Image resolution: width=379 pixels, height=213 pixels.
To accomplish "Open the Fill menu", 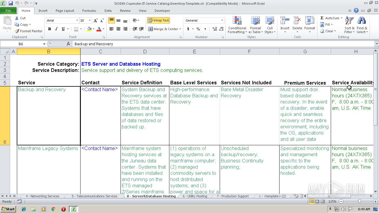I will click(x=327, y=25).
